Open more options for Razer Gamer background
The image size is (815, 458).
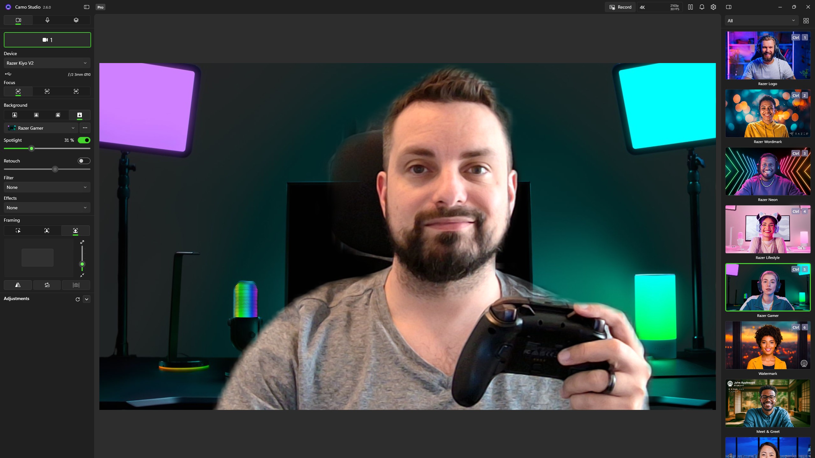[84, 128]
